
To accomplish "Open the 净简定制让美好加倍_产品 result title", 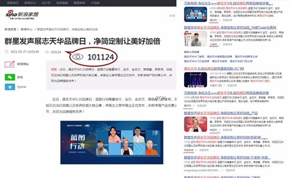I will click(221, 113).
